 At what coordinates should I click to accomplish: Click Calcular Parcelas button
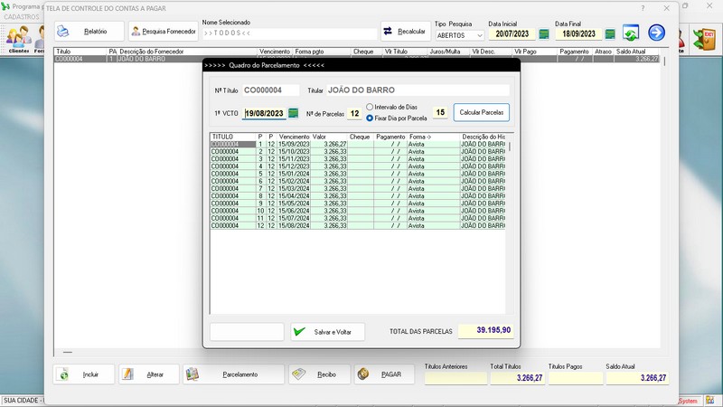coord(482,113)
